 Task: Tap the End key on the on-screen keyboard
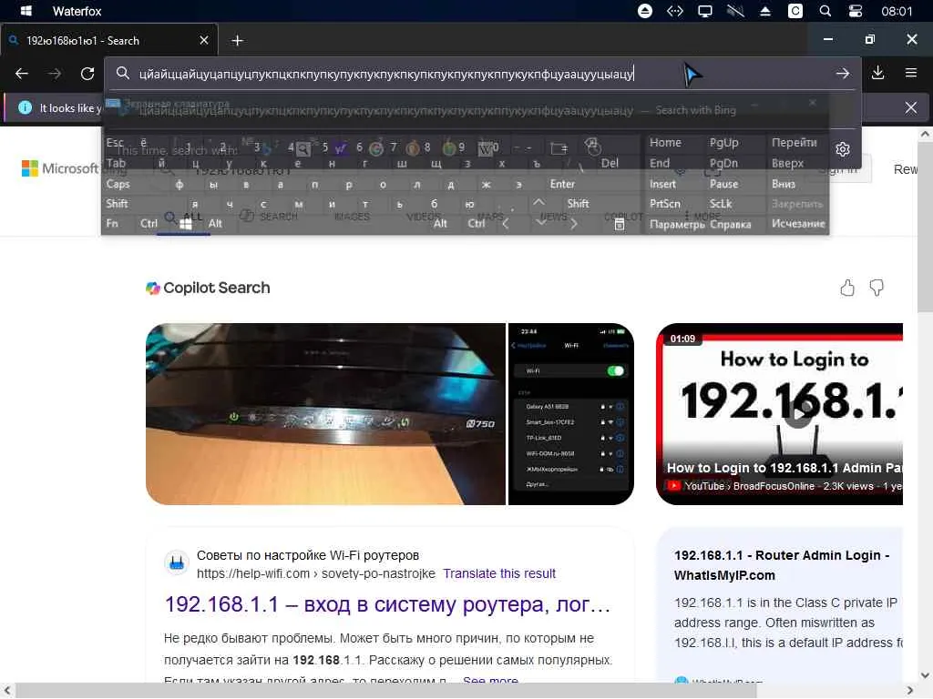point(660,163)
